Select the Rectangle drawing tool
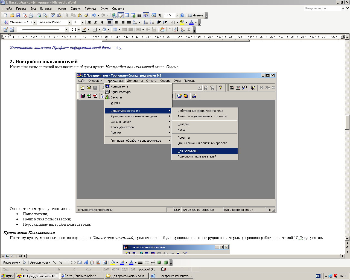The width and height of the screenshot is (350, 280). click(67, 262)
